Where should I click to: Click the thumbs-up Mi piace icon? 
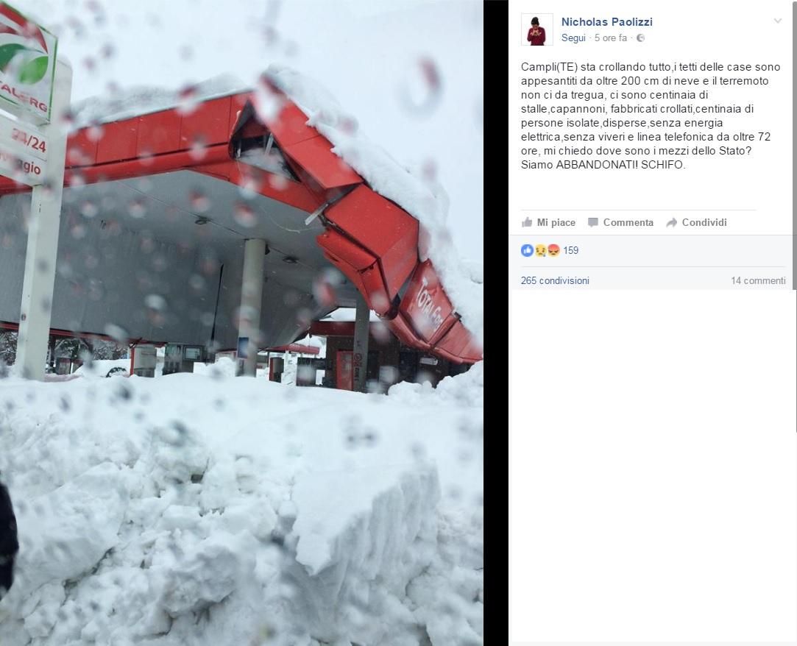tap(527, 222)
